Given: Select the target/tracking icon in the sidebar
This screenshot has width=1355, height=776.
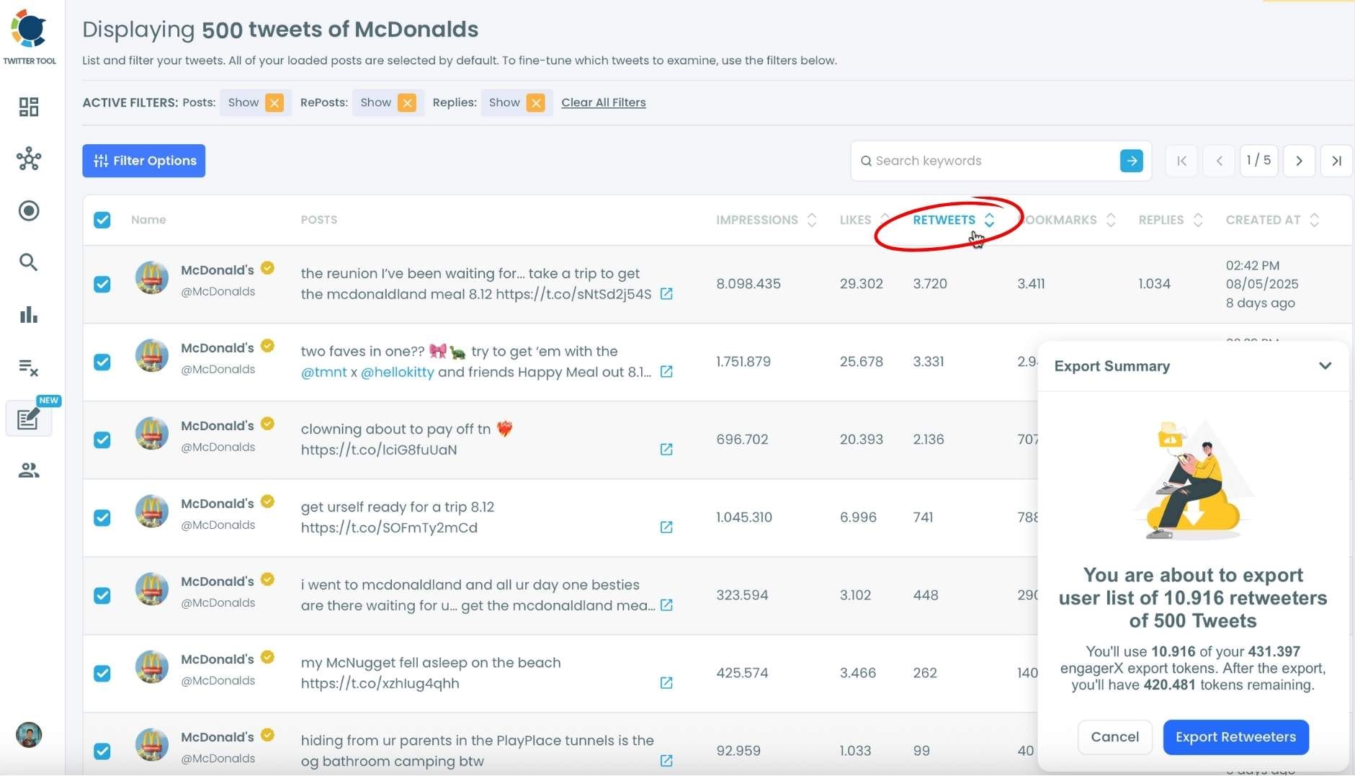Looking at the screenshot, I should tap(29, 210).
